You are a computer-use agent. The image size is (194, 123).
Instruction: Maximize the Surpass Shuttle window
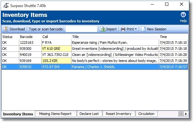pyautogui.click(x=167, y=4)
